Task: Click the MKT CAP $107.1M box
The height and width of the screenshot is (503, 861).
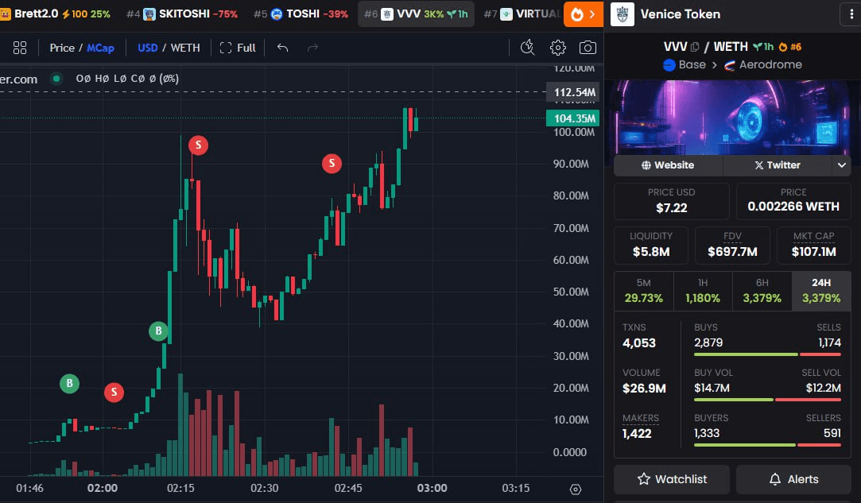Action: click(x=814, y=245)
